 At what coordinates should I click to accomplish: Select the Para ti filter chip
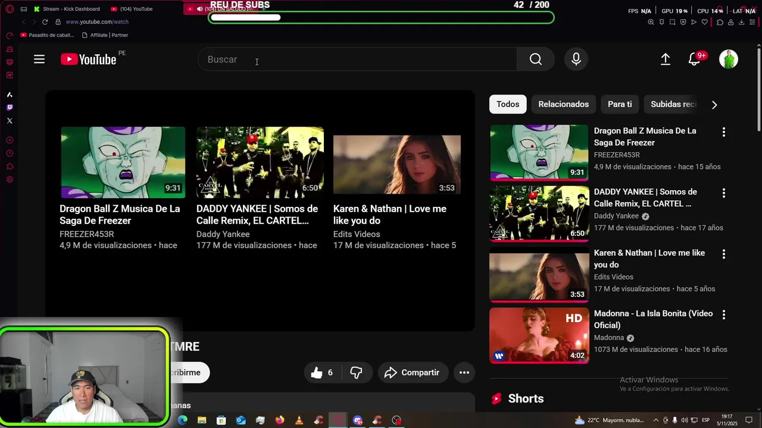pos(620,104)
